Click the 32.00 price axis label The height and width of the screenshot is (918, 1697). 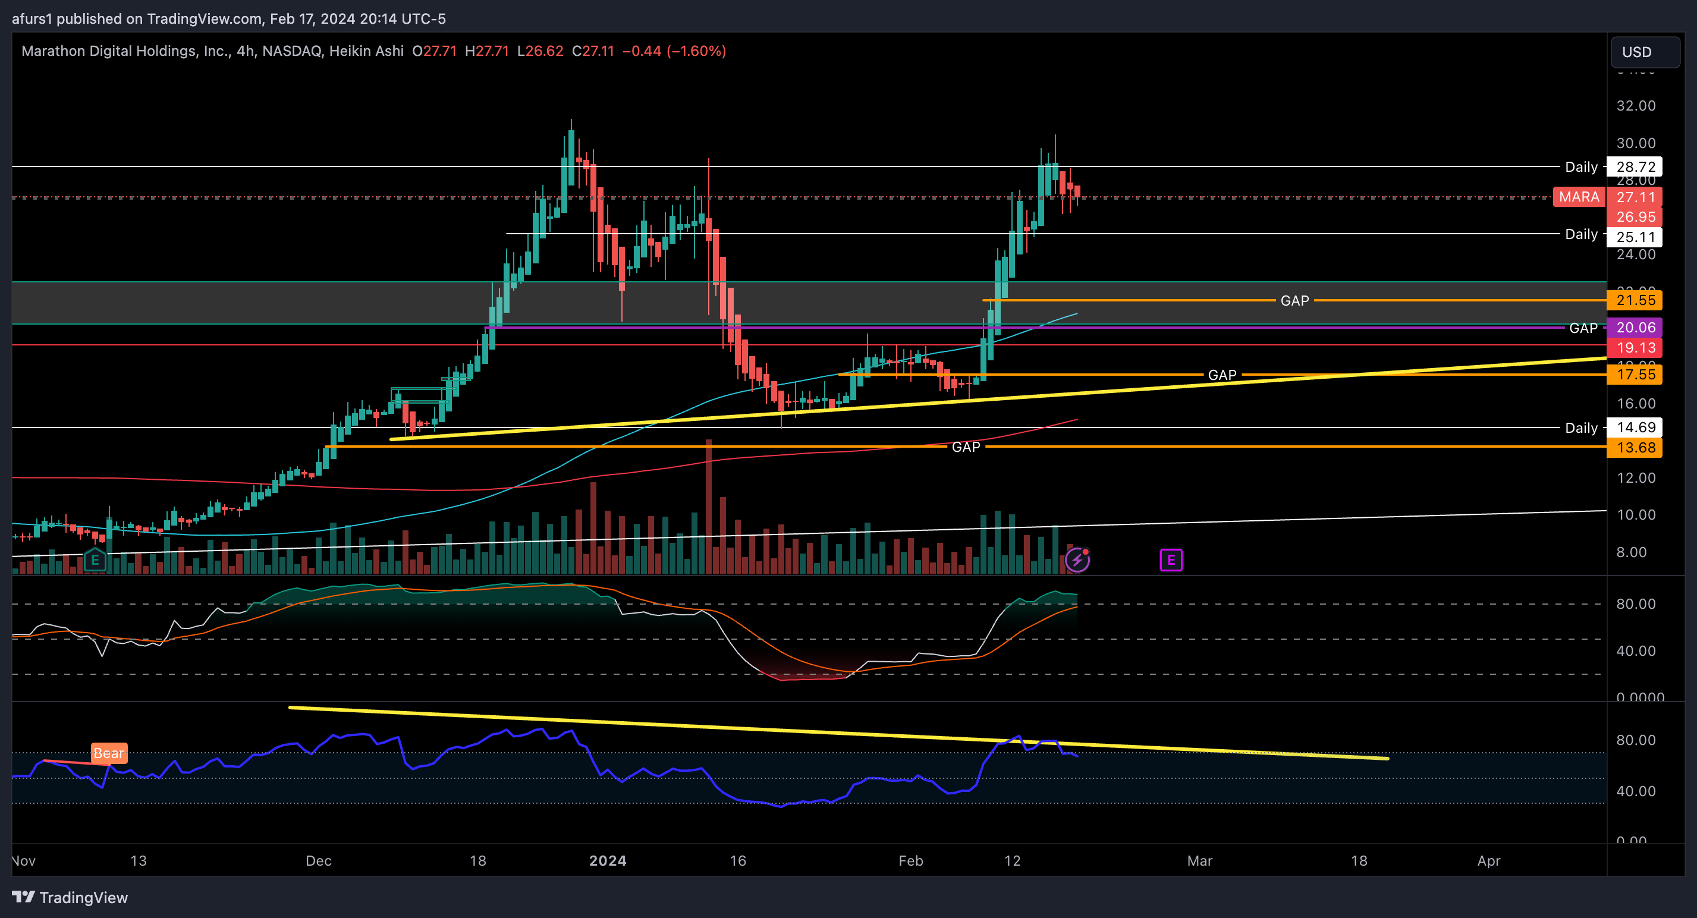(1636, 106)
